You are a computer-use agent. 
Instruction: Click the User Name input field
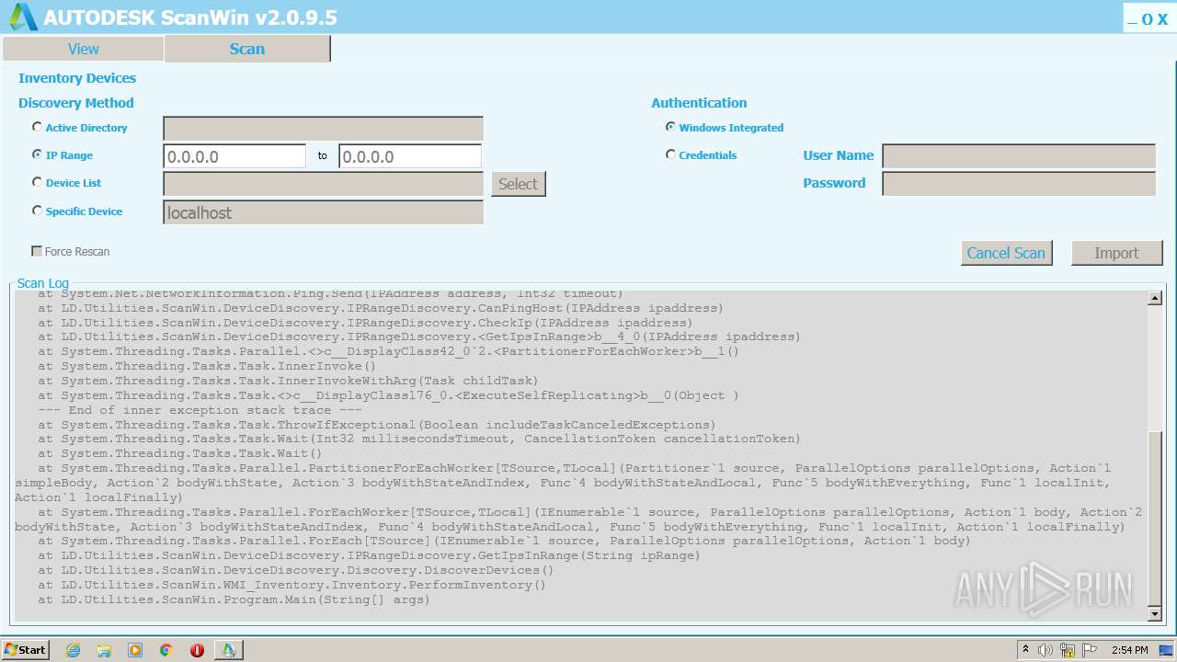coord(1019,156)
